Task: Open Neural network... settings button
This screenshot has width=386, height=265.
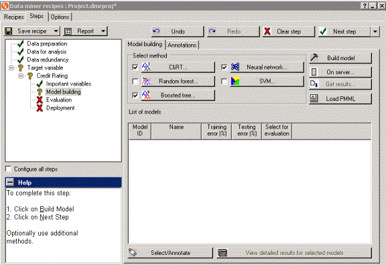Action: (267, 67)
